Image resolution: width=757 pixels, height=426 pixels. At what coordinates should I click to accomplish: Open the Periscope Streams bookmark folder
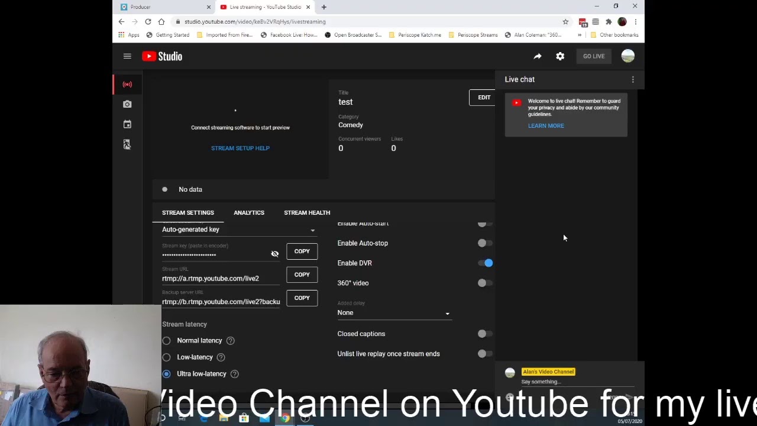tap(473, 35)
